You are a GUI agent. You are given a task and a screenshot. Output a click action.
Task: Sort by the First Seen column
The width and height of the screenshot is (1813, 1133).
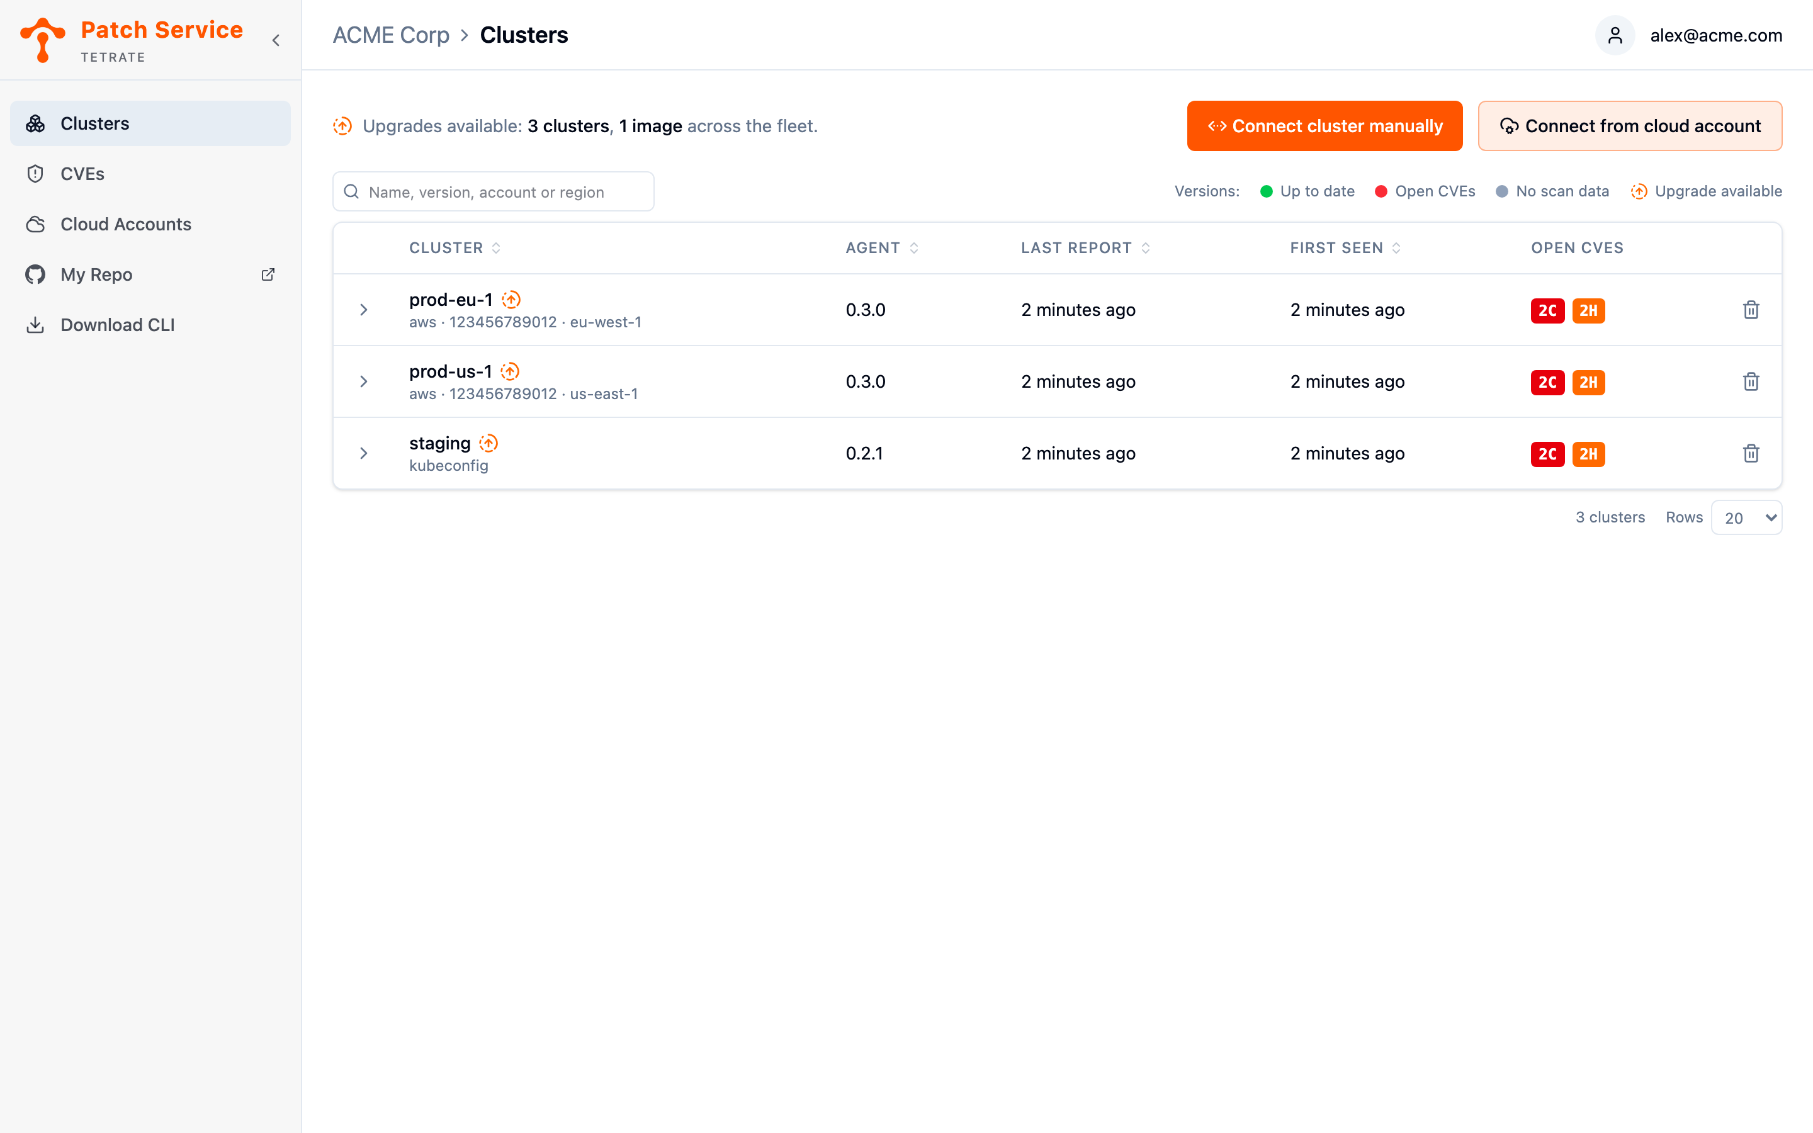tap(1345, 248)
